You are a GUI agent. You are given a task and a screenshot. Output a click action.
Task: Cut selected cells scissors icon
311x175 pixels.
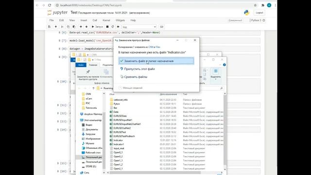click(62, 27)
